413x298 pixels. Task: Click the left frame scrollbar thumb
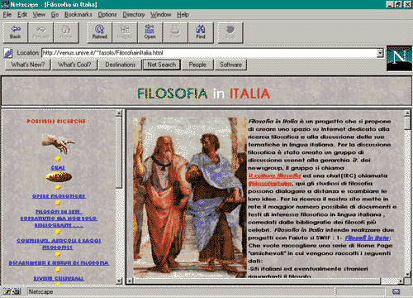pos(119,152)
